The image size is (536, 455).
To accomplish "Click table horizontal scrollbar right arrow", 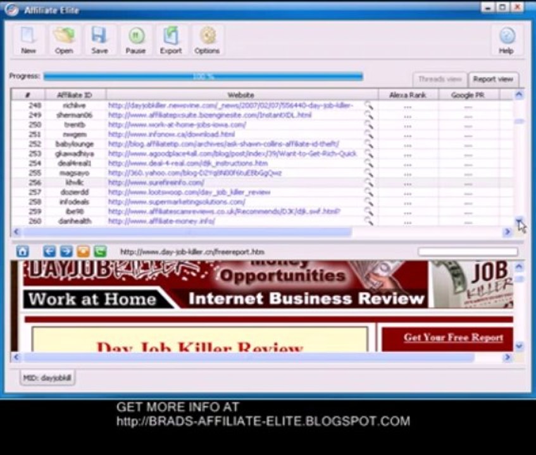I will pos(508,232).
